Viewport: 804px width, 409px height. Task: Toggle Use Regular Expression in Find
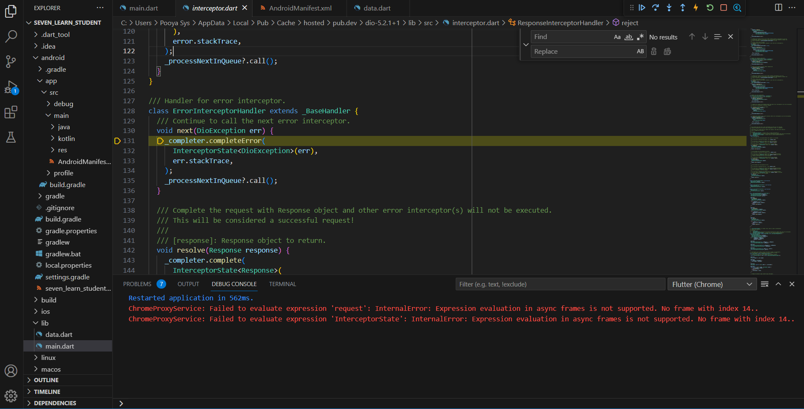point(640,37)
